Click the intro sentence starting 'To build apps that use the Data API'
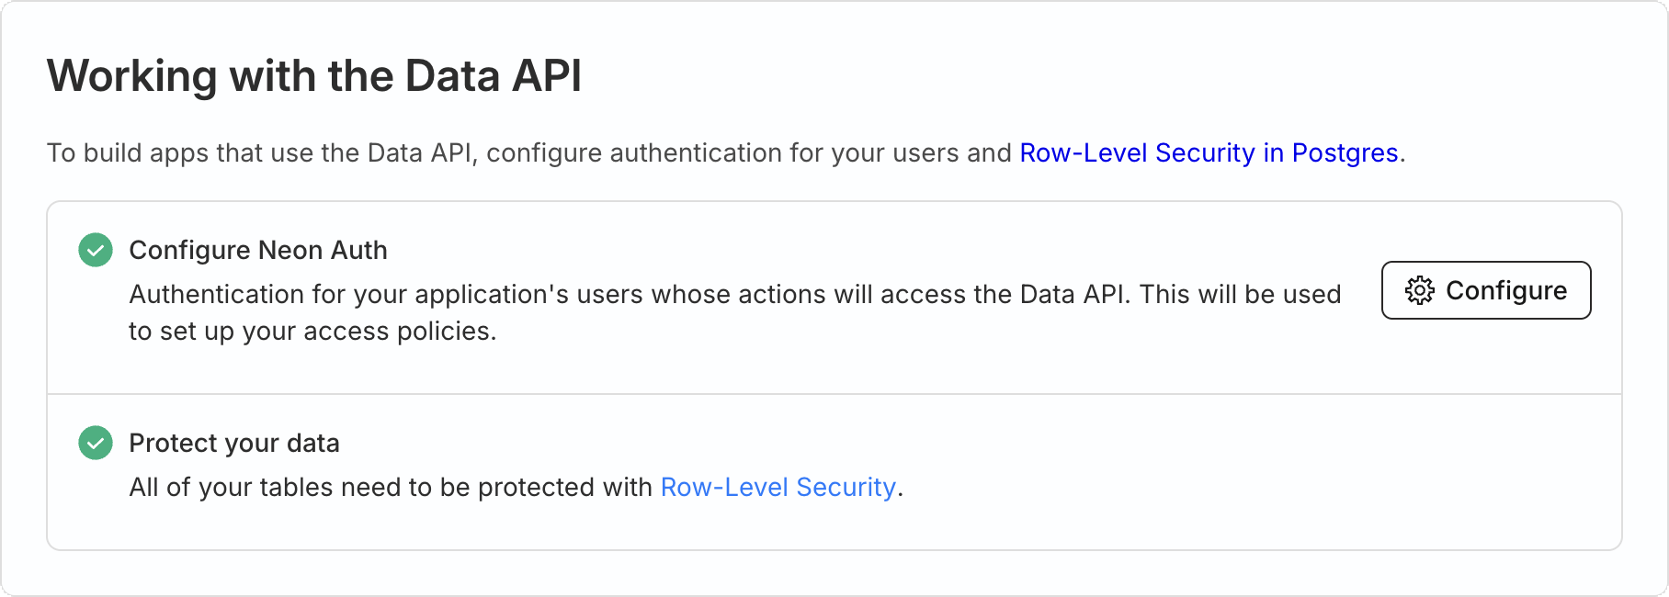Screen dimensions: 1669x597 pos(726,152)
